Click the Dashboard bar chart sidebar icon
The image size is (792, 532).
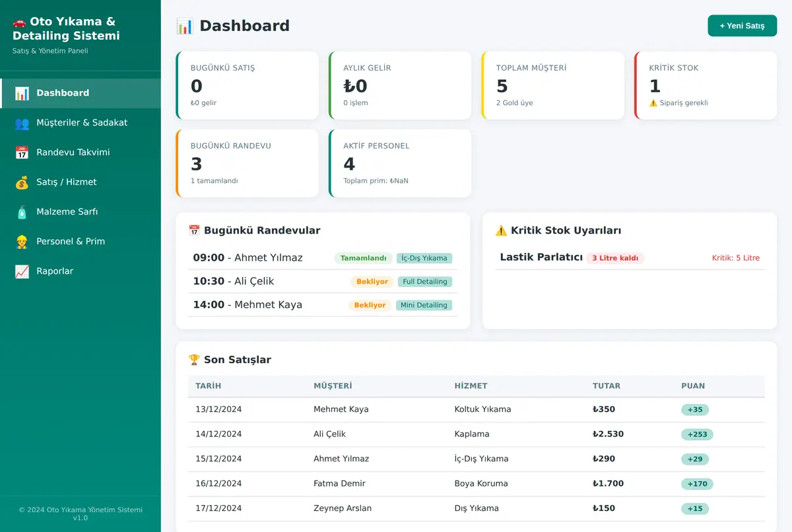pos(22,93)
